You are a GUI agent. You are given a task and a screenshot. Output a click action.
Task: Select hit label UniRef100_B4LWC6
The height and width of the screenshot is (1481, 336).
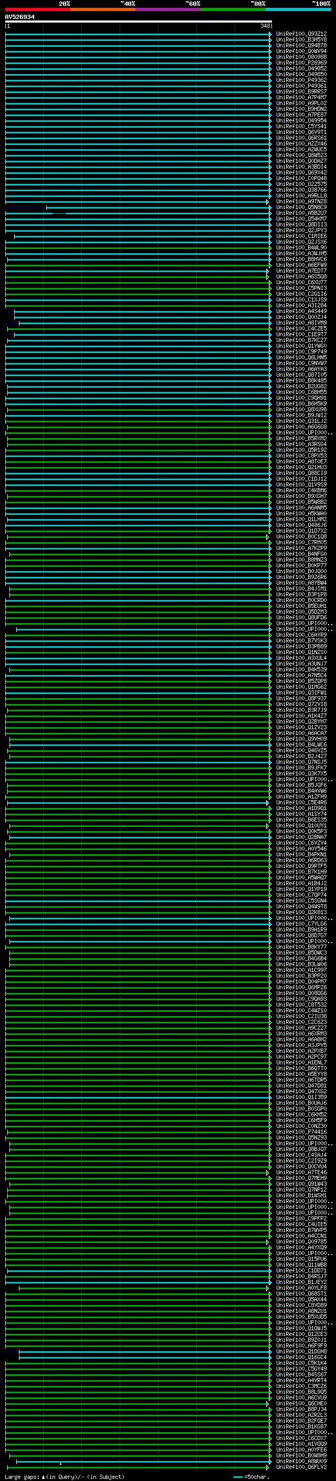click(x=301, y=744)
